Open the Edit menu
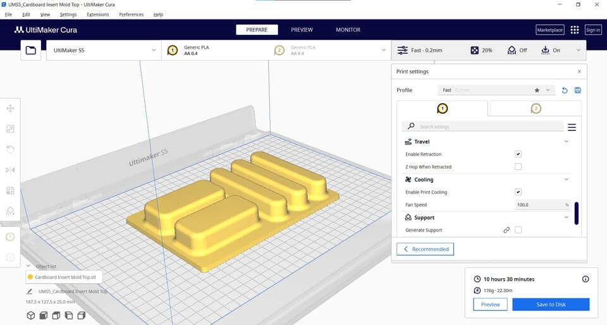607x325 pixels. coord(26,15)
